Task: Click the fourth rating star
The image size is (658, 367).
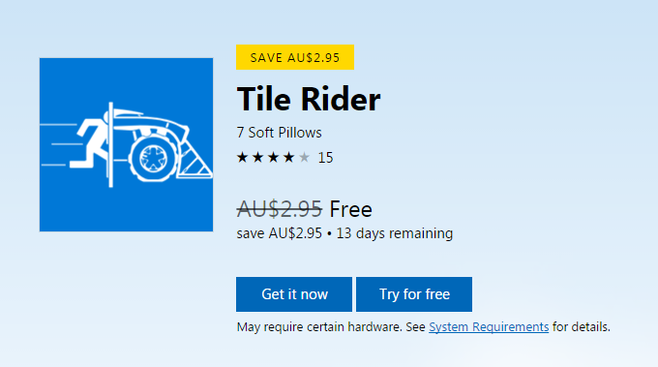Action: (288, 158)
